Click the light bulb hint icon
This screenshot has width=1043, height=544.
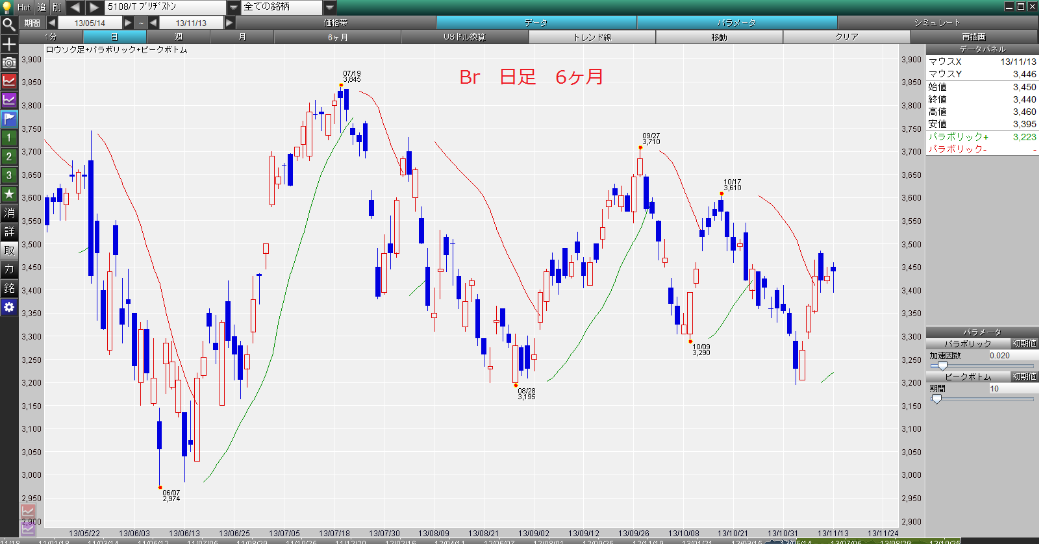[x=8, y=7]
